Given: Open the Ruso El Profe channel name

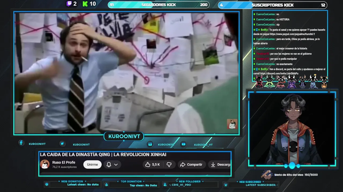Looking at the screenshot, I should click(64, 162).
